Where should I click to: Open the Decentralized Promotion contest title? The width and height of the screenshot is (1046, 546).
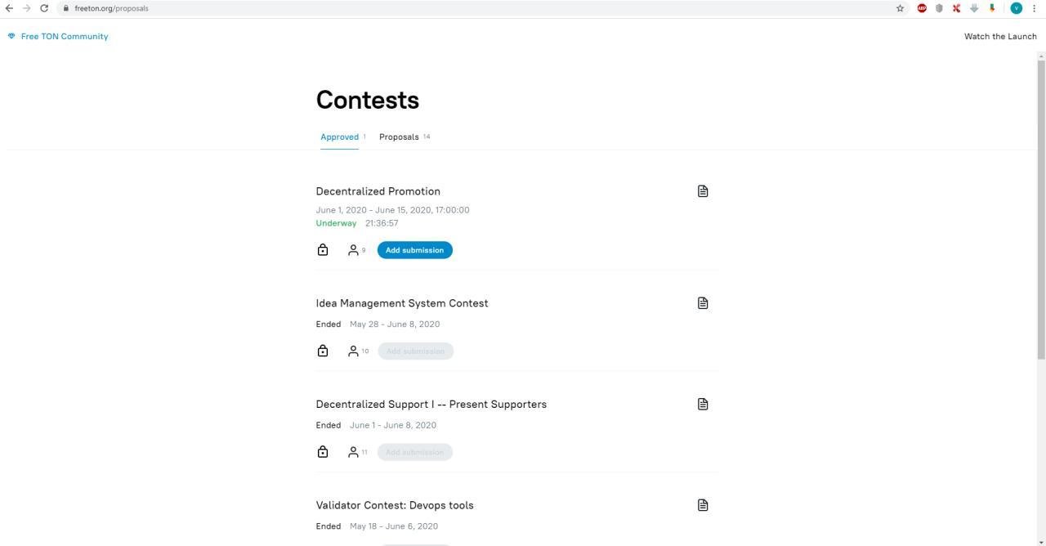[x=378, y=191]
